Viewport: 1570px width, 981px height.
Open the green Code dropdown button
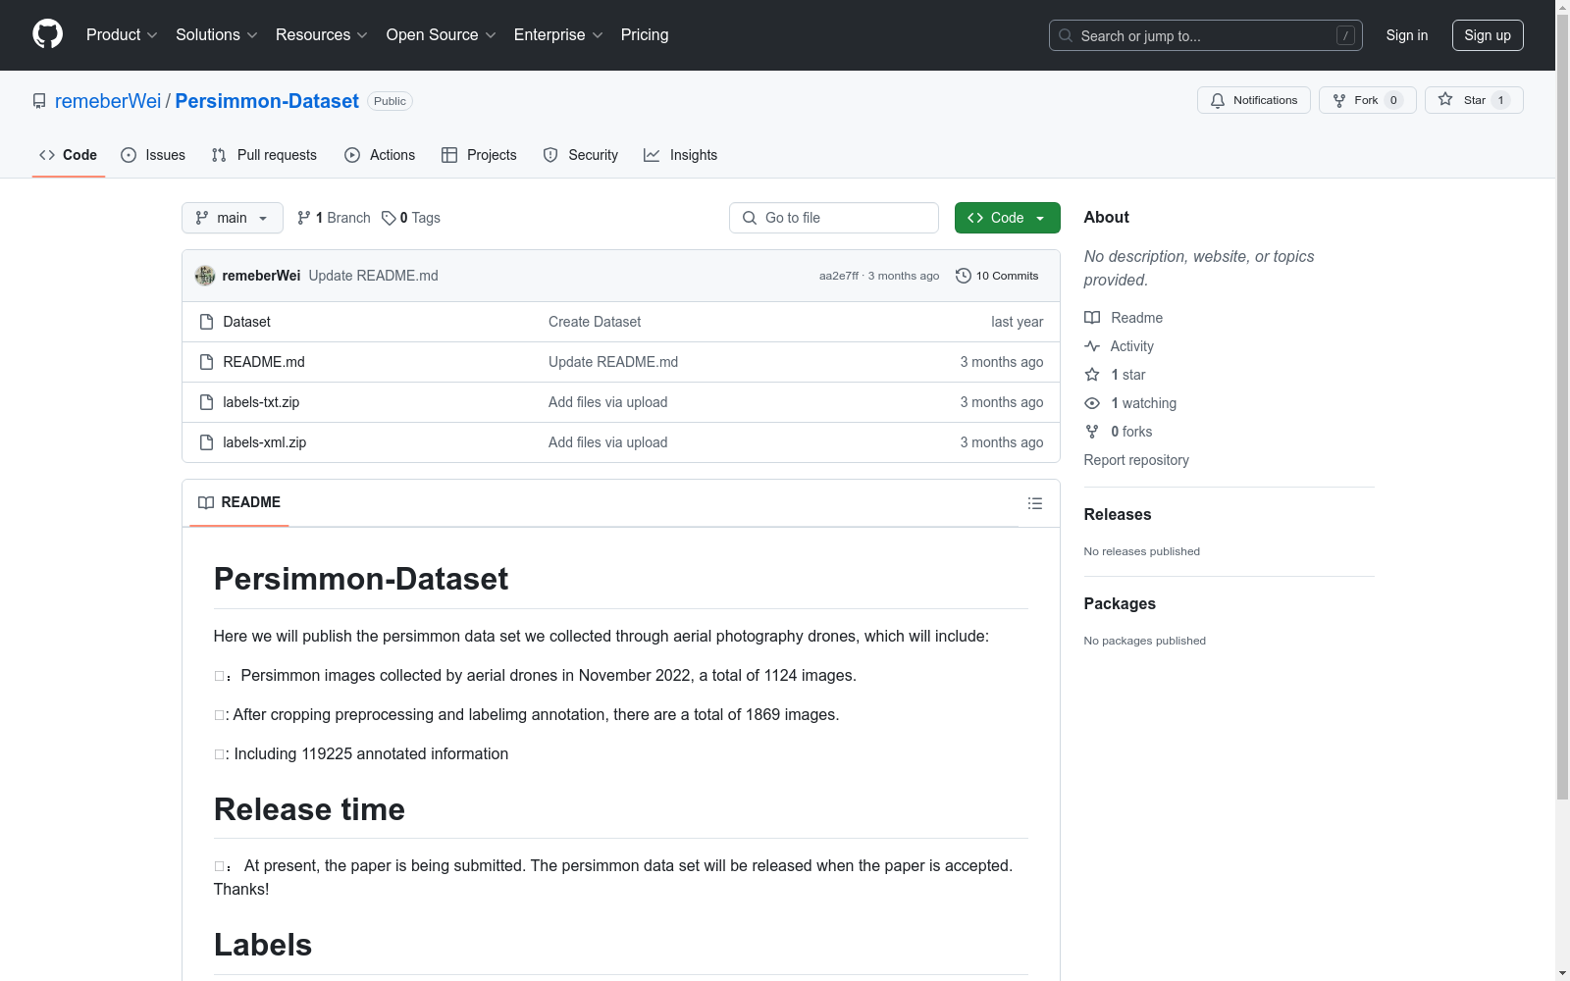click(1007, 218)
